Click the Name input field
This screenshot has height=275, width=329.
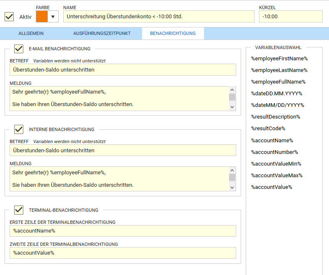coord(159,17)
